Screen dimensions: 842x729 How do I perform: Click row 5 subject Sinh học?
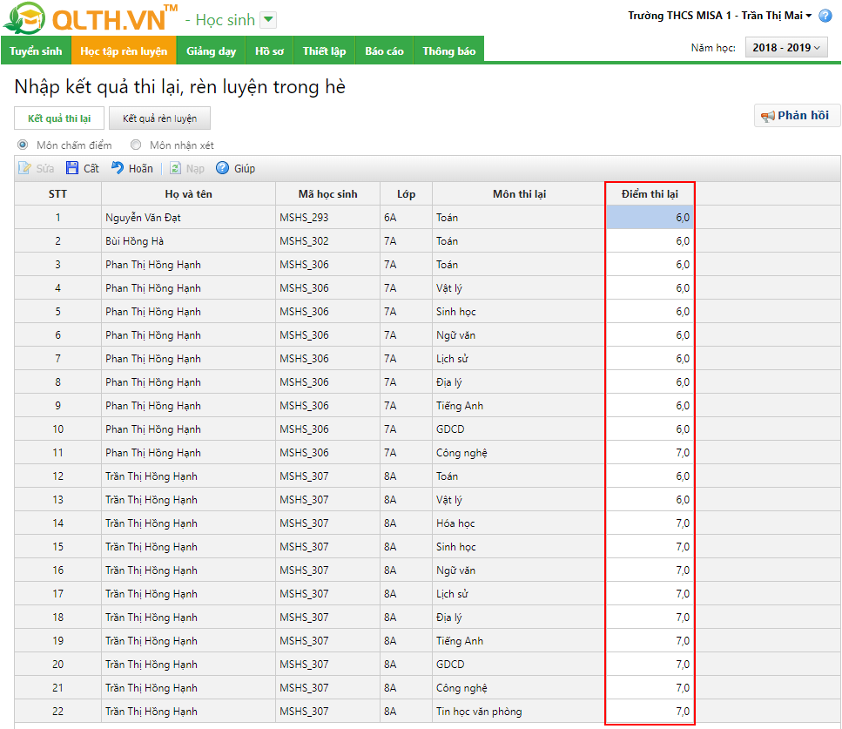(456, 312)
